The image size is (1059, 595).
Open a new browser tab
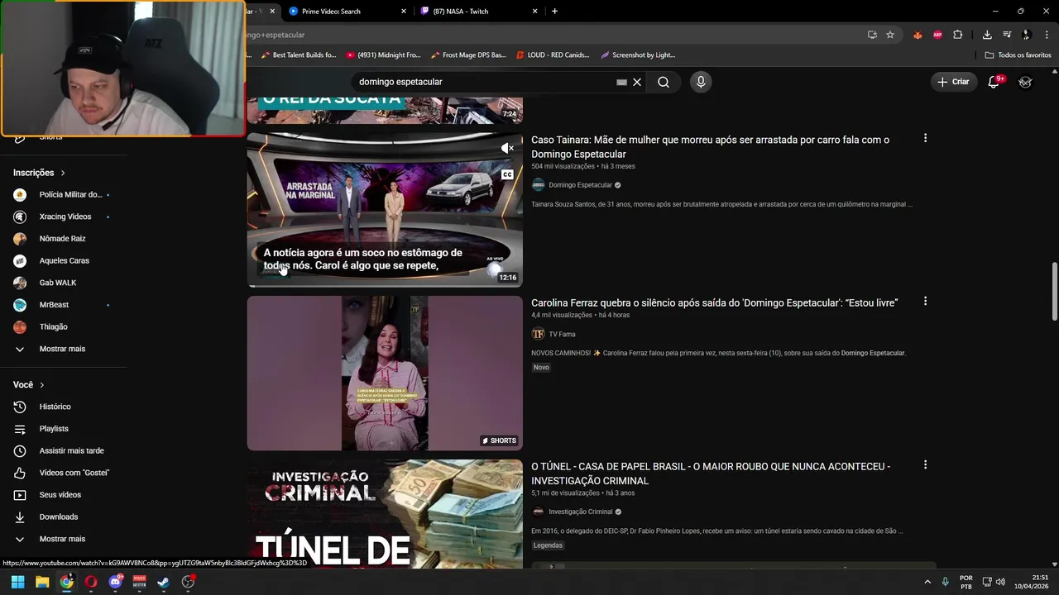pyautogui.click(x=554, y=12)
